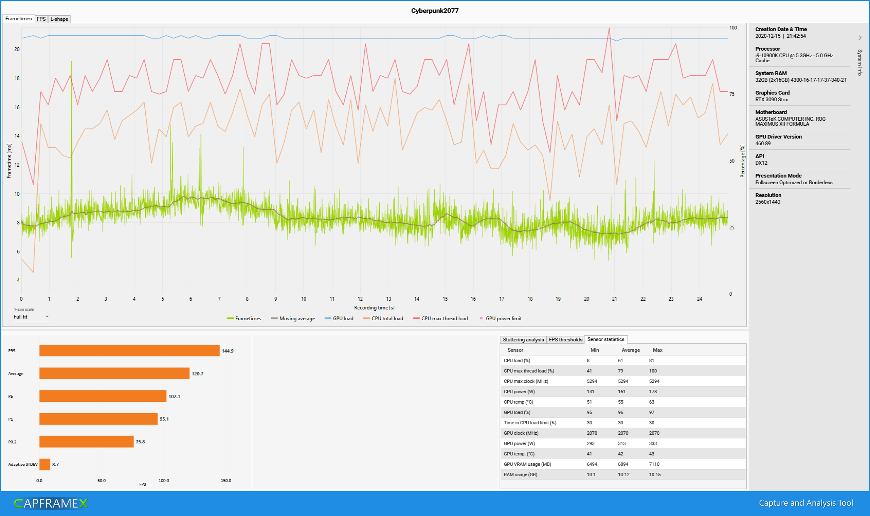
Task: Toggle GPU load series in the legend
Action: [x=339, y=319]
